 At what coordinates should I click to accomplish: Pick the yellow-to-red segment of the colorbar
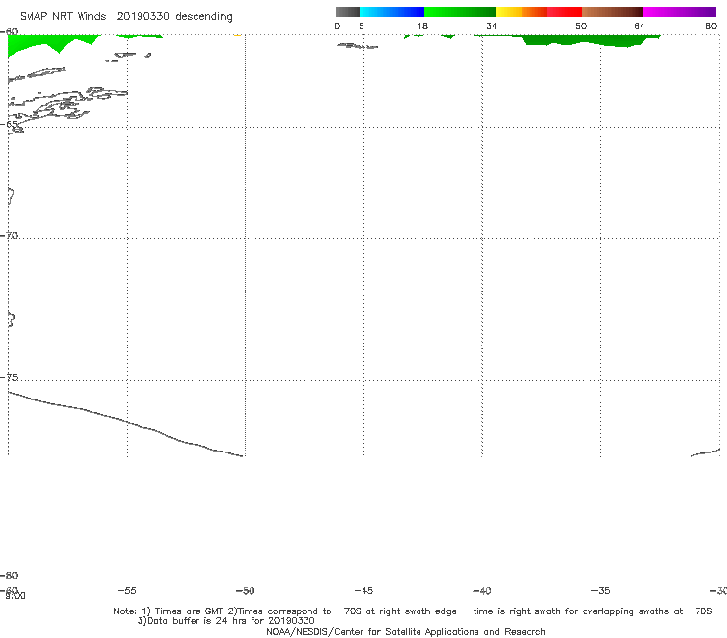point(538,12)
